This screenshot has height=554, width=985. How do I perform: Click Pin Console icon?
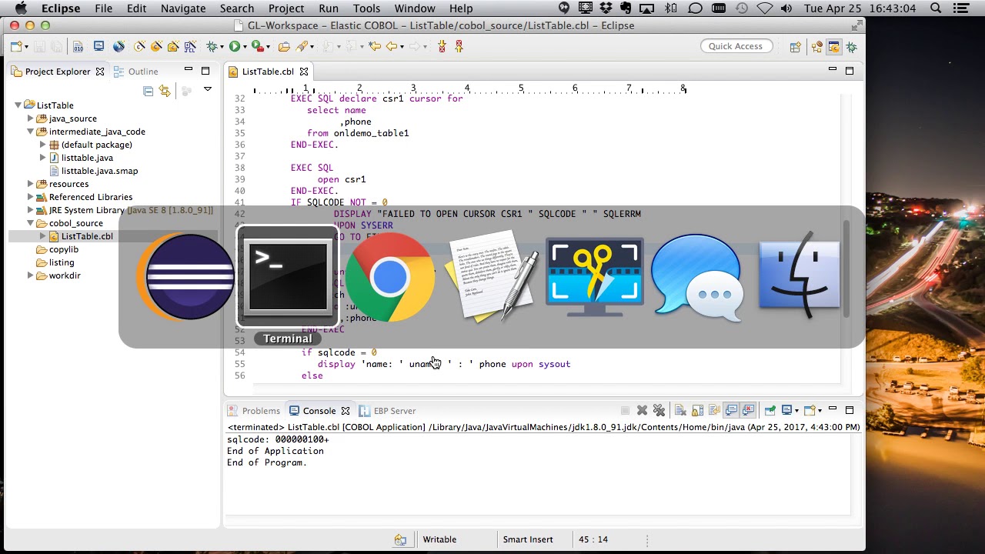[x=770, y=410]
